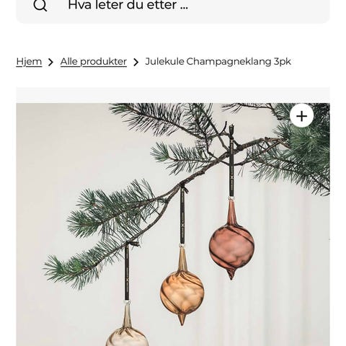Click the ribbon above the champagne ornament
346x346 pixels.
[127, 272]
